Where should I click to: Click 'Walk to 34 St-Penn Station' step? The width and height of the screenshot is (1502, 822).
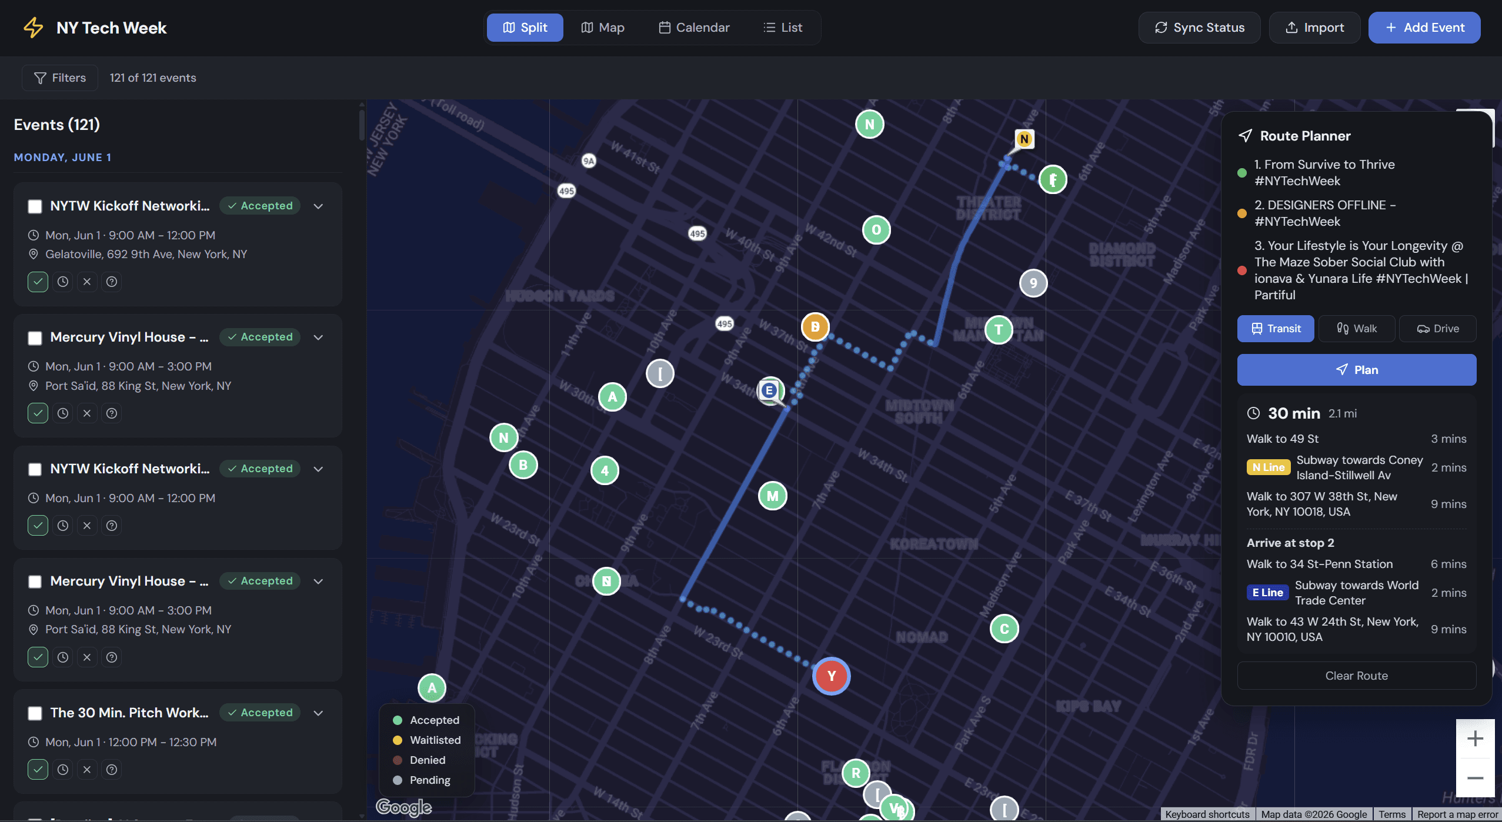point(1356,564)
